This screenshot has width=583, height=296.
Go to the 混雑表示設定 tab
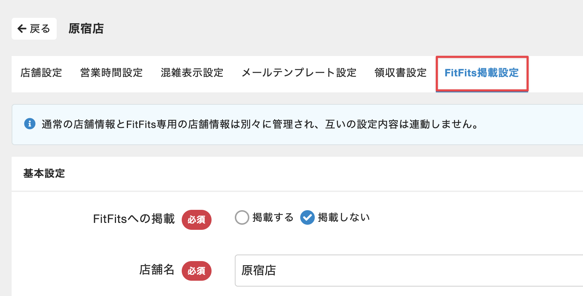192,73
